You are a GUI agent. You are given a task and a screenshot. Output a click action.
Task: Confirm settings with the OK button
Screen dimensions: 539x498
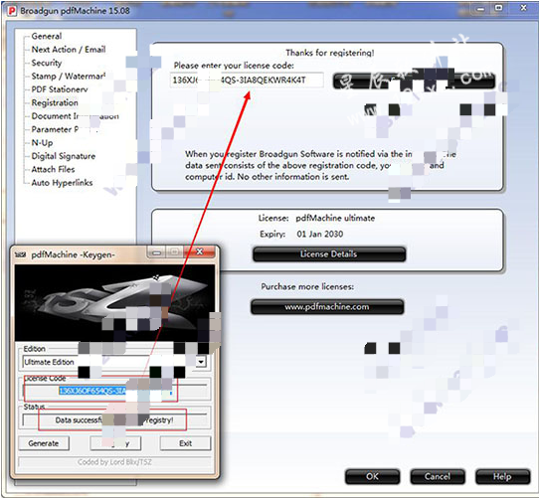(372, 477)
